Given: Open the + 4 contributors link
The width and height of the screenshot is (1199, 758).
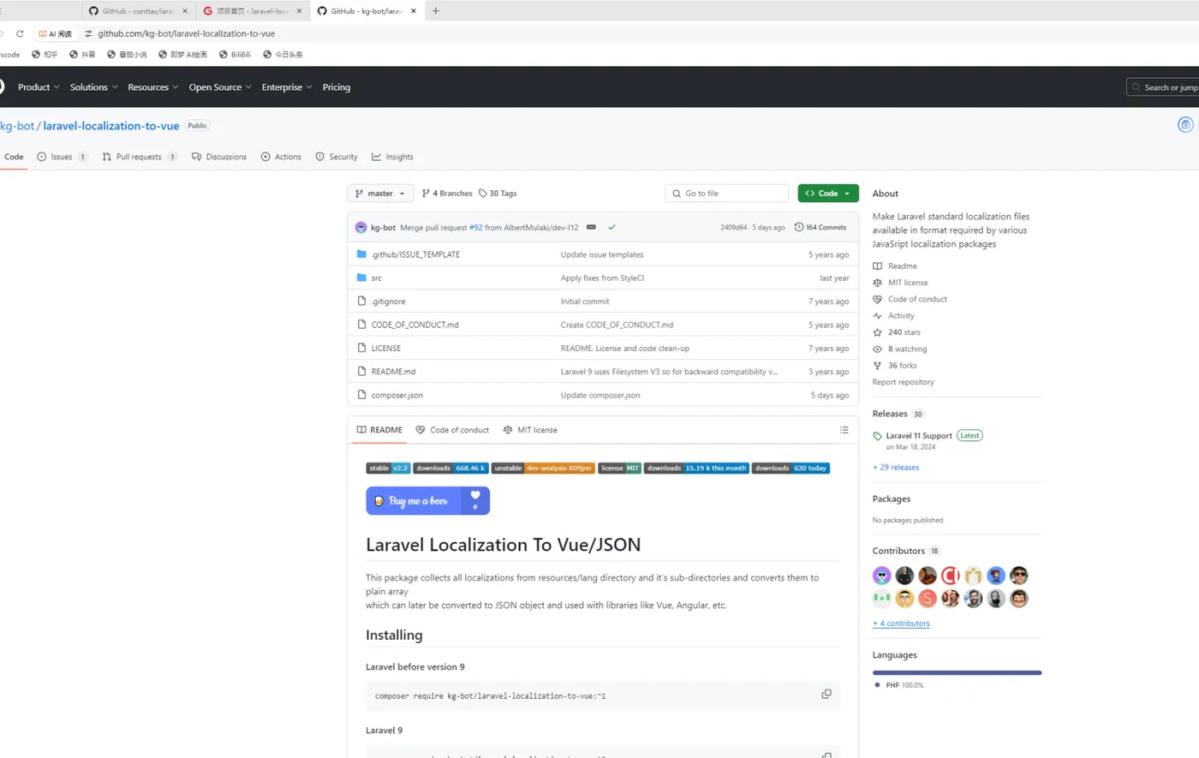Looking at the screenshot, I should tap(901, 624).
